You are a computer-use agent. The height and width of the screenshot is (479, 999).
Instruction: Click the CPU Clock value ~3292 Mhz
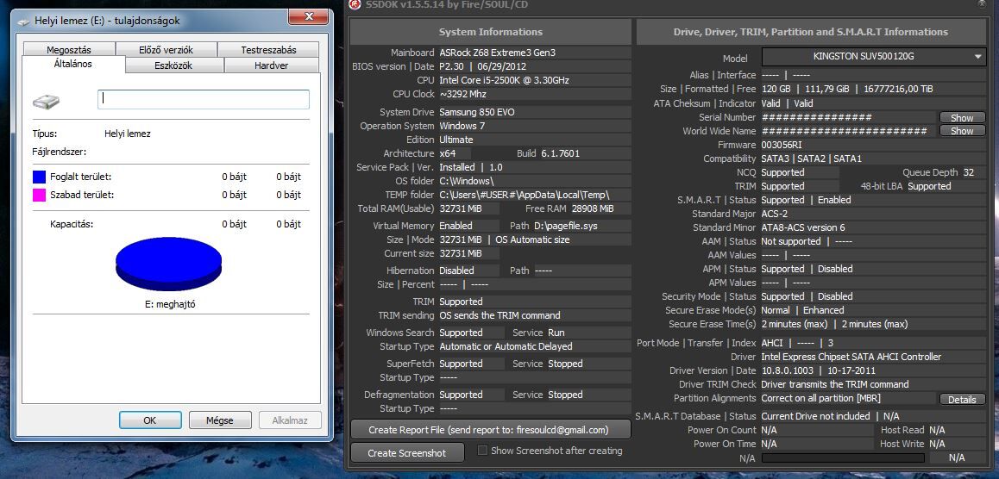click(463, 94)
